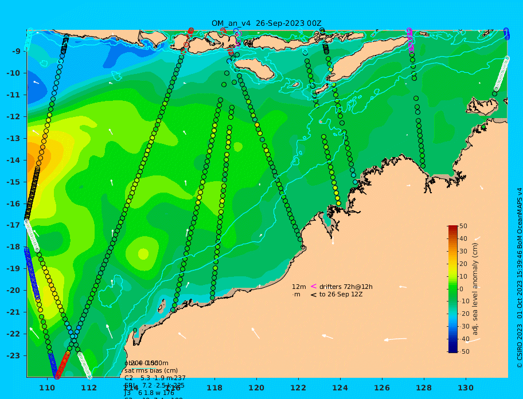Click the map title 'OM_an_v4 26-Sep-2023 00Z'
The width and height of the screenshot is (523, 399).
pos(266,24)
